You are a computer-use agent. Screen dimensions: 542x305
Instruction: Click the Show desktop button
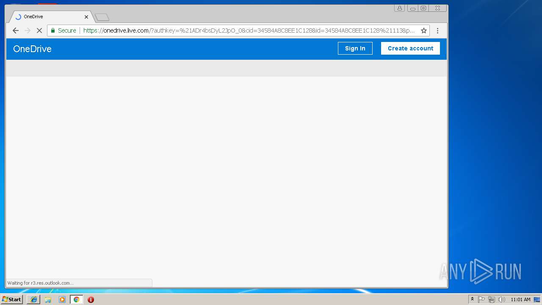pyautogui.click(x=537, y=299)
